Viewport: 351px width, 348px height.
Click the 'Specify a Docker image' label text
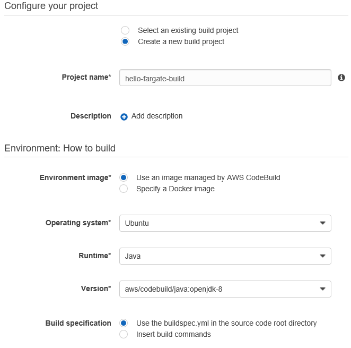tap(175, 189)
